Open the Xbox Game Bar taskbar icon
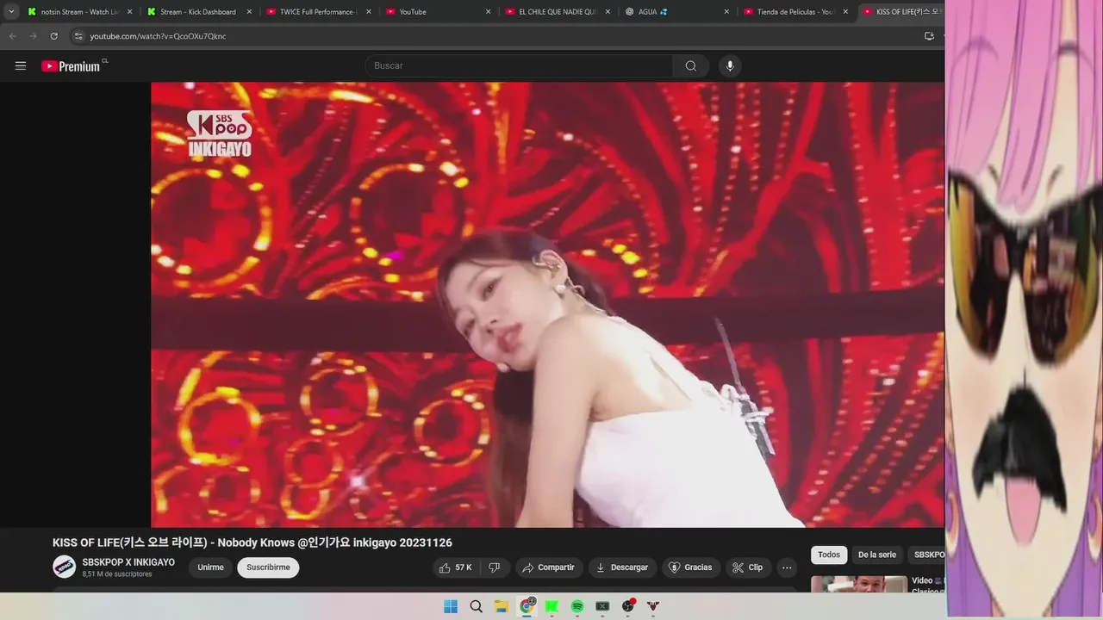Image resolution: width=1103 pixels, height=620 pixels. coord(602,606)
